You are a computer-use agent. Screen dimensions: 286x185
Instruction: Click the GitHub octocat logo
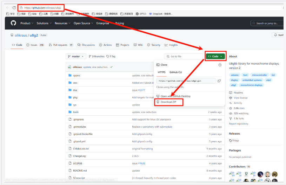[x=13, y=23]
